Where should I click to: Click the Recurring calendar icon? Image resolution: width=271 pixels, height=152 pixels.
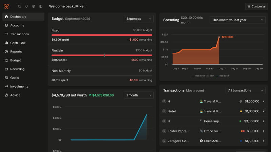pos(6,69)
